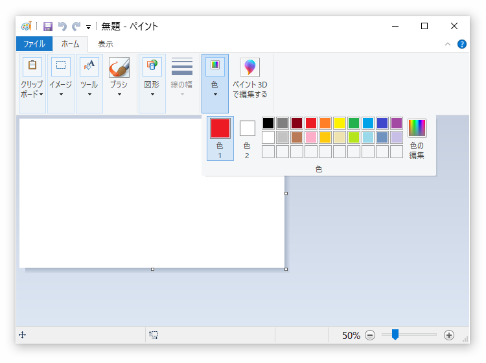Switch to the 表示 tab
This screenshot has width=486, height=363.
[106, 44]
